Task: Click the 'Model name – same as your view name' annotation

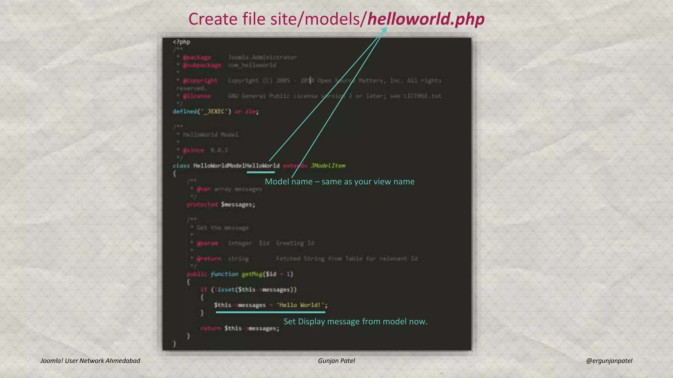Action: point(340,181)
